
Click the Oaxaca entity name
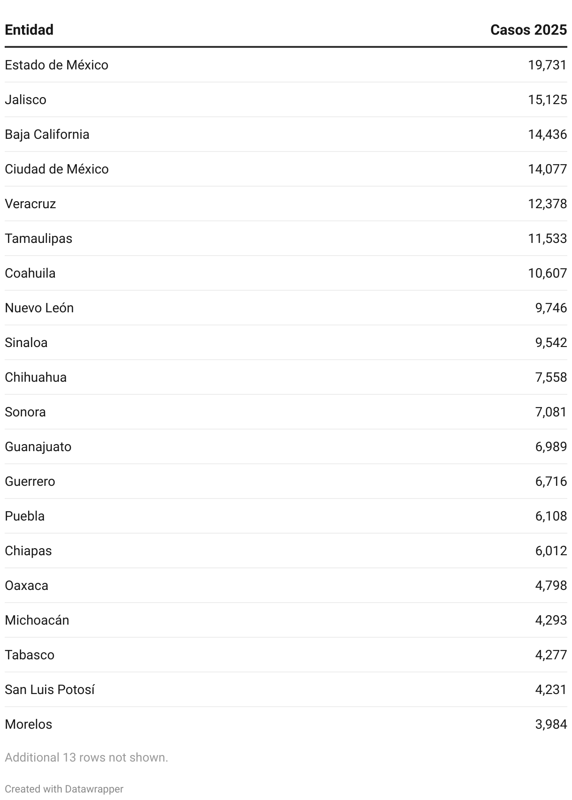click(27, 586)
